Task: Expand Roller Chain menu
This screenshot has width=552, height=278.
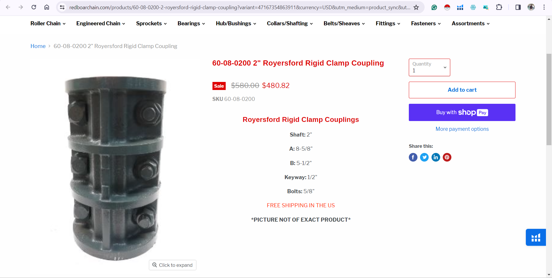Action: pos(48,24)
